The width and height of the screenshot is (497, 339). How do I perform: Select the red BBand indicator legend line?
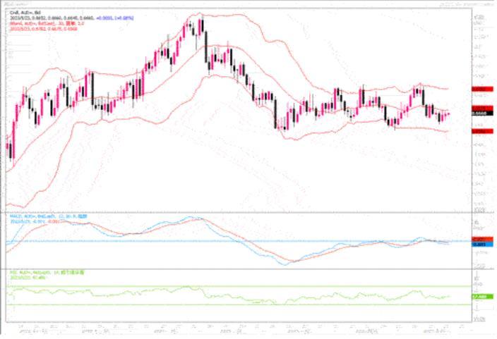pyautogui.click(x=47, y=23)
